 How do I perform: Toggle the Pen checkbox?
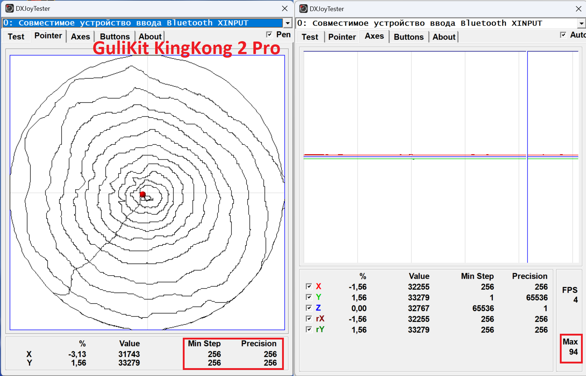[x=270, y=34]
